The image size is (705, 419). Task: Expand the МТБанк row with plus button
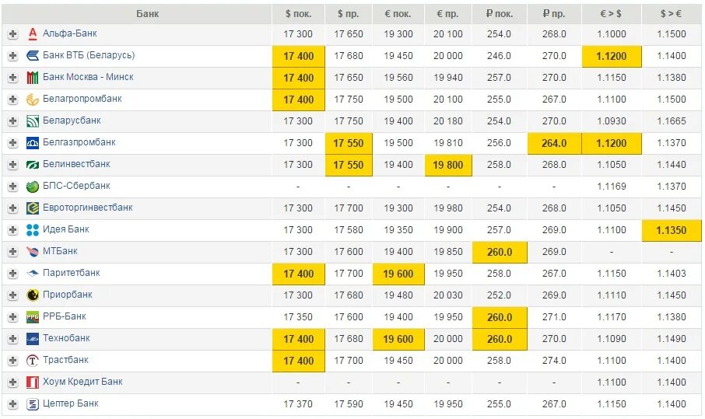click(12, 252)
